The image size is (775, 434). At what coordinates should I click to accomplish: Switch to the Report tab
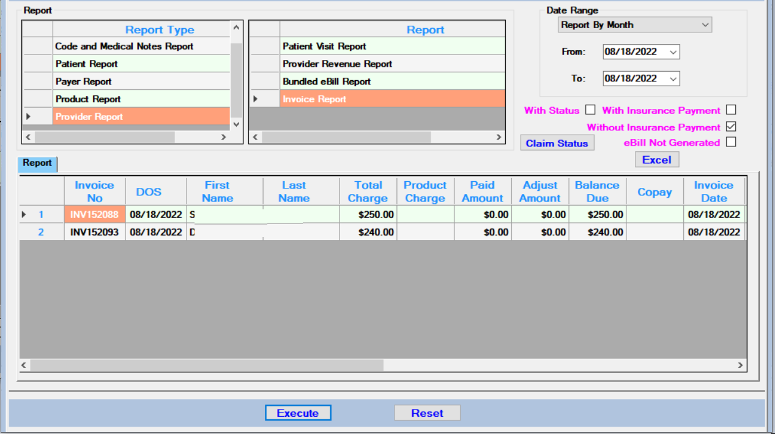click(37, 163)
